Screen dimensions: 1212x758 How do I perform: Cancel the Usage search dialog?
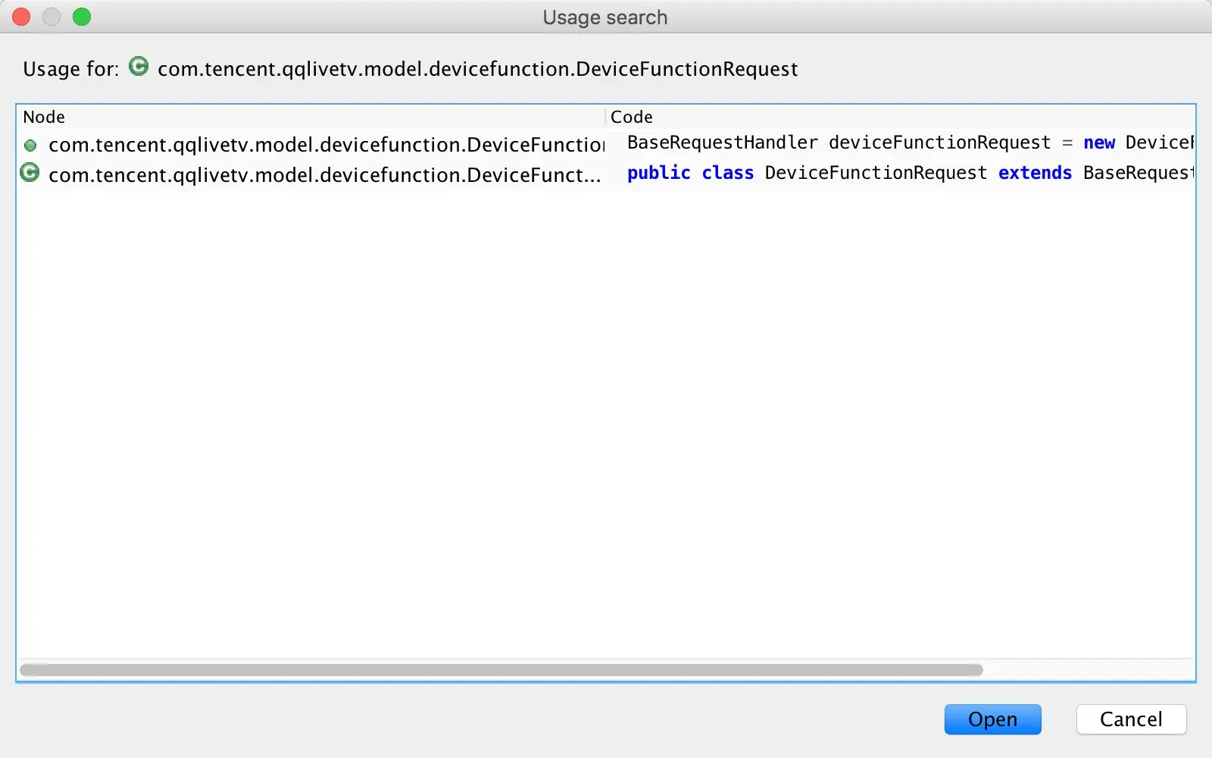(x=1131, y=719)
